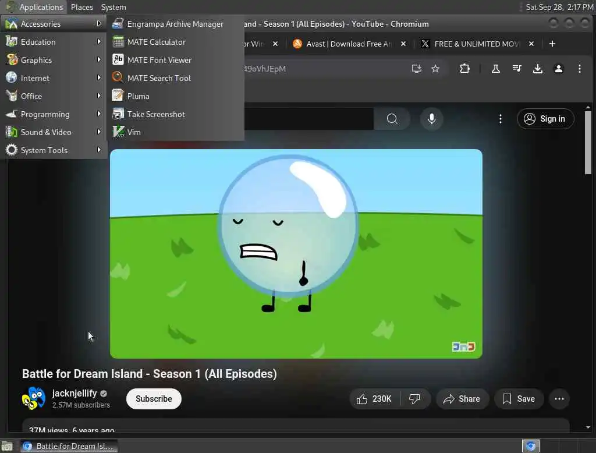This screenshot has height=453, width=596.
Task: Click the Engrampa Archive Manager icon
Action: click(118, 24)
